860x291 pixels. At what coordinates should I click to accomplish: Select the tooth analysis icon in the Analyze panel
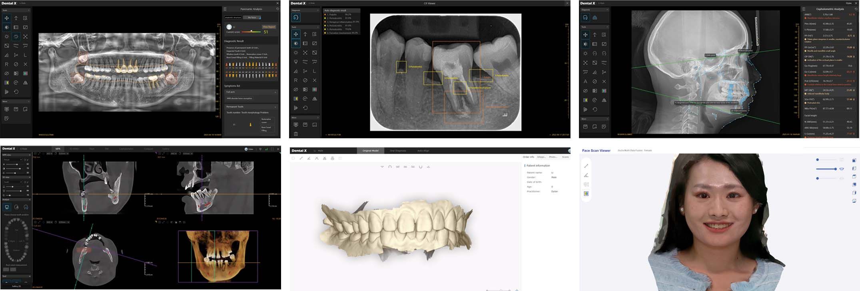click(x=7, y=207)
